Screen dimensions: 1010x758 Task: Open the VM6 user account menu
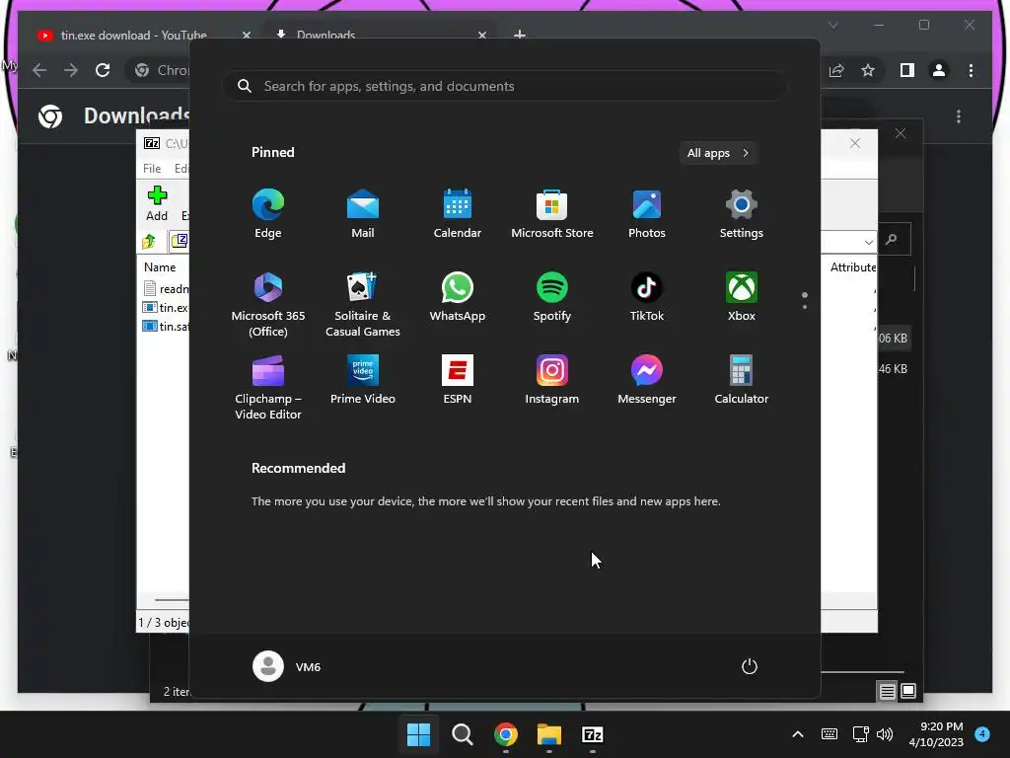tap(287, 666)
